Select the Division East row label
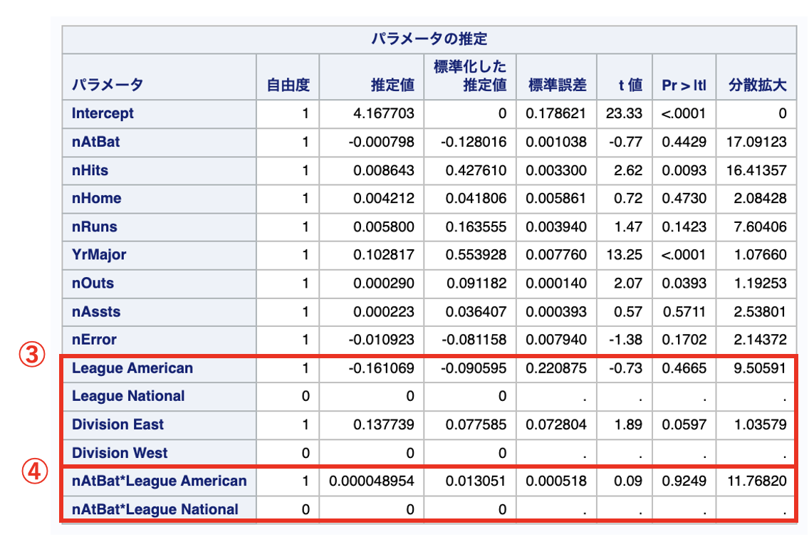This screenshot has height=537, width=809. click(118, 424)
